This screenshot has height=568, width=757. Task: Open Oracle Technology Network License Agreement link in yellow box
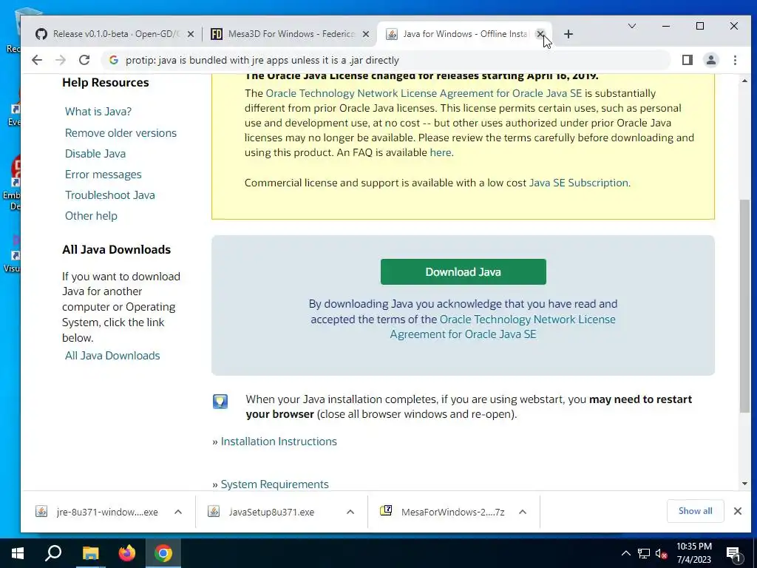tap(424, 93)
